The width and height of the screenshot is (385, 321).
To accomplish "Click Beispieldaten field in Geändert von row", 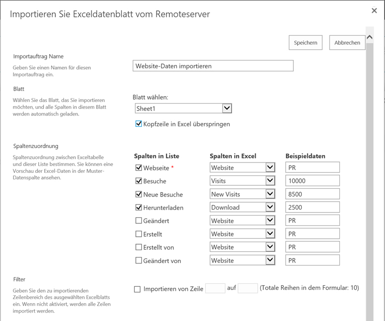I will click(x=313, y=260).
